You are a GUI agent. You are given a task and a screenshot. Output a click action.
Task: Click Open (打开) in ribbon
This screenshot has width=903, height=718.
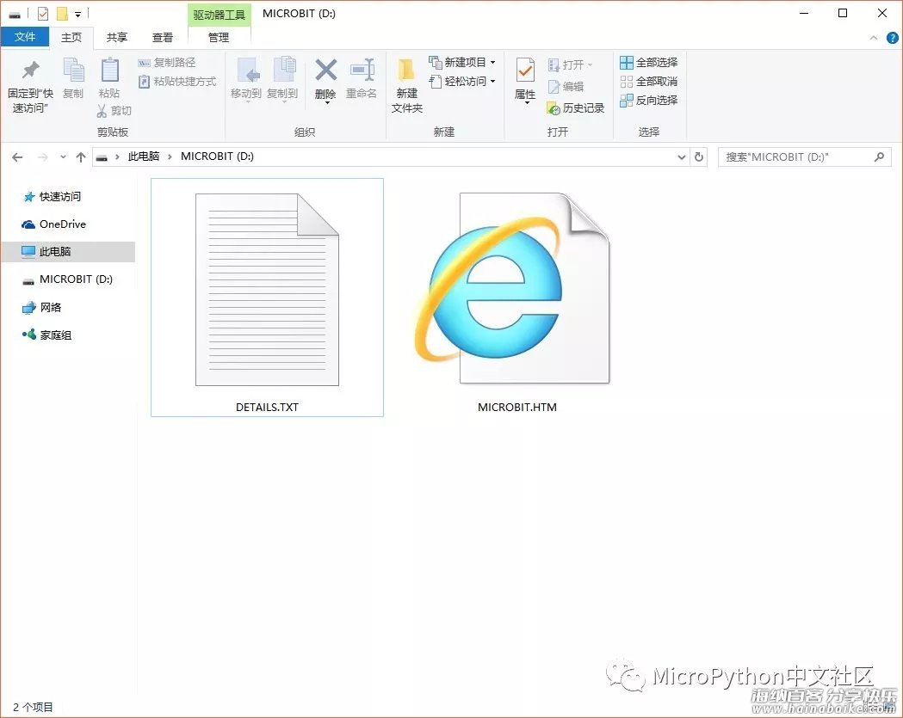click(x=570, y=64)
